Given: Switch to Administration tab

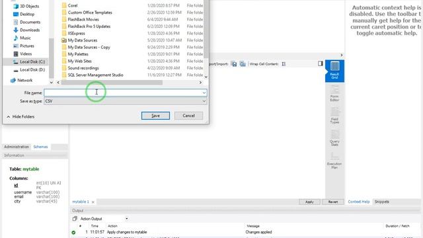Looking at the screenshot, I should [x=17, y=147].
